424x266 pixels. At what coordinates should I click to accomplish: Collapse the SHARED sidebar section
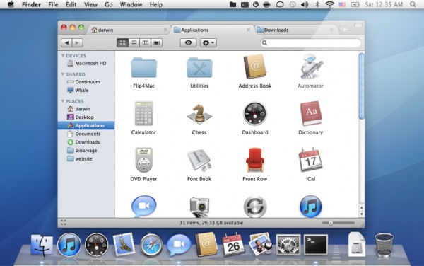(63, 74)
